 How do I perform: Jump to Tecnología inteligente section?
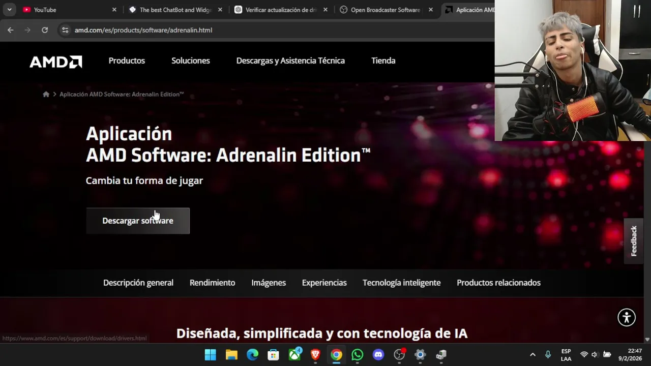click(x=401, y=283)
